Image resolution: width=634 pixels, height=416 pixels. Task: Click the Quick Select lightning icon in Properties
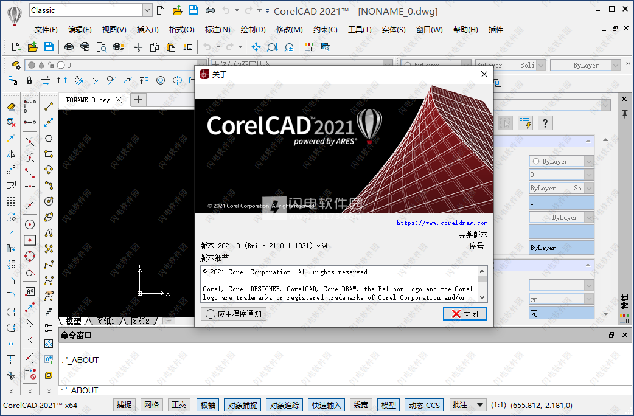(x=525, y=123)
